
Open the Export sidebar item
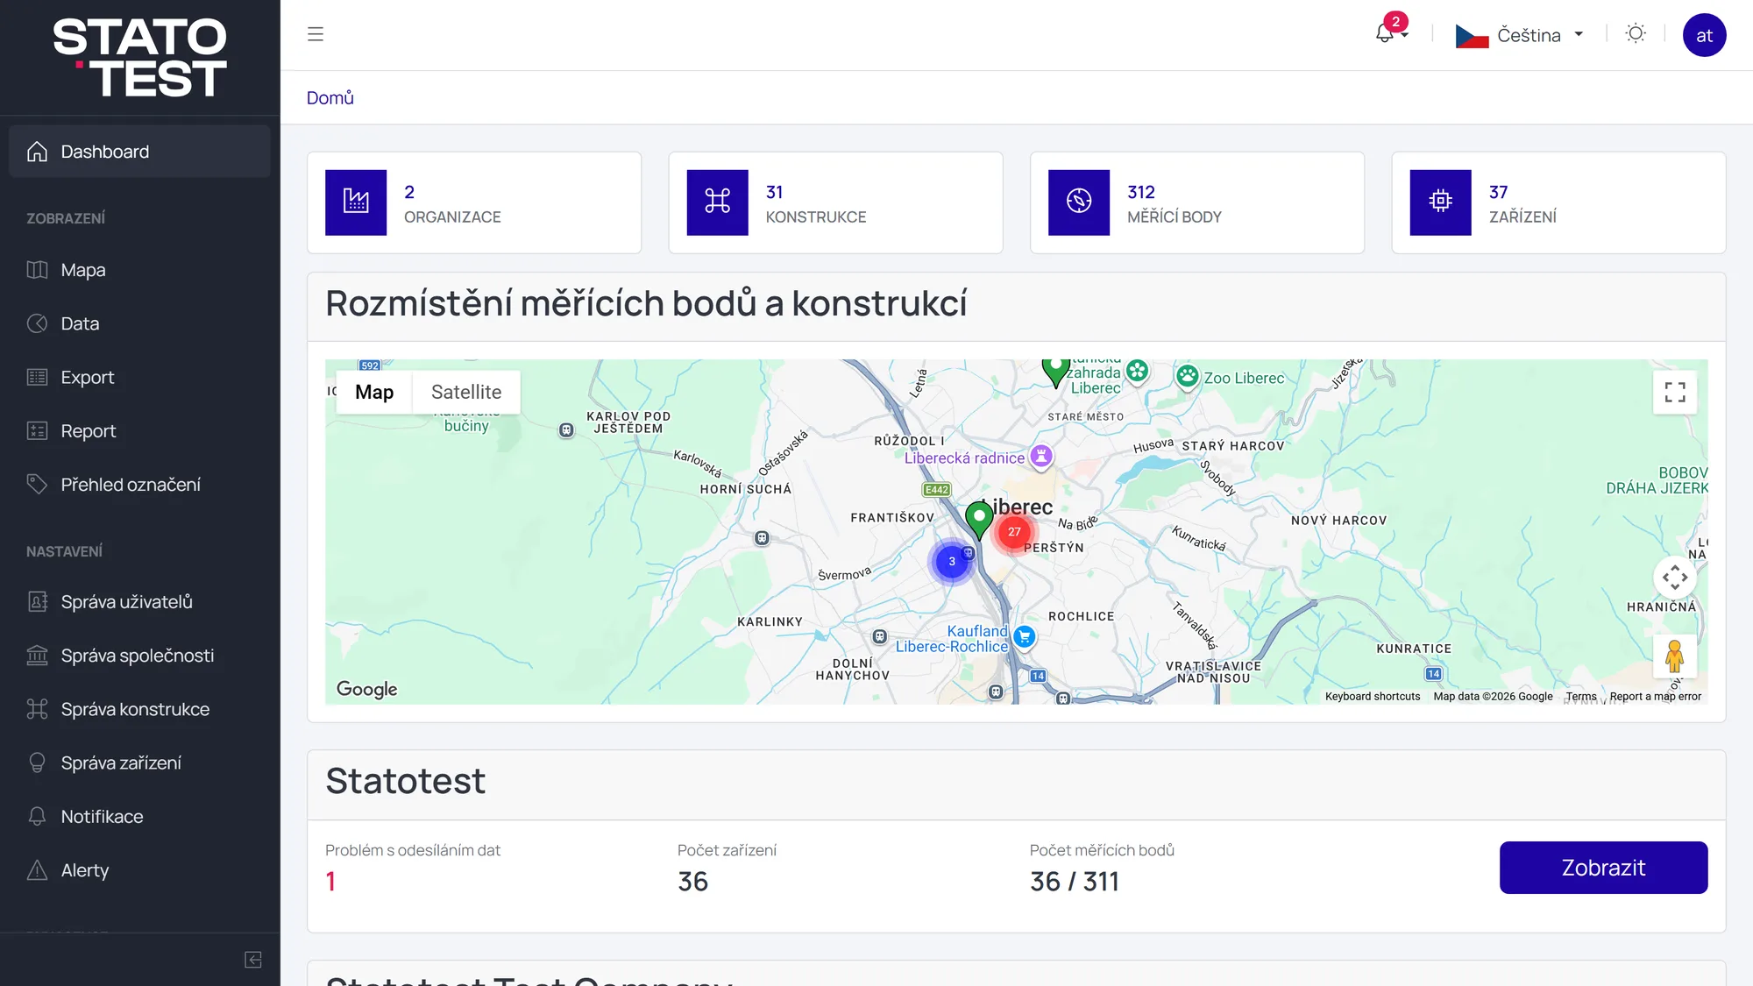pos(139,377)
